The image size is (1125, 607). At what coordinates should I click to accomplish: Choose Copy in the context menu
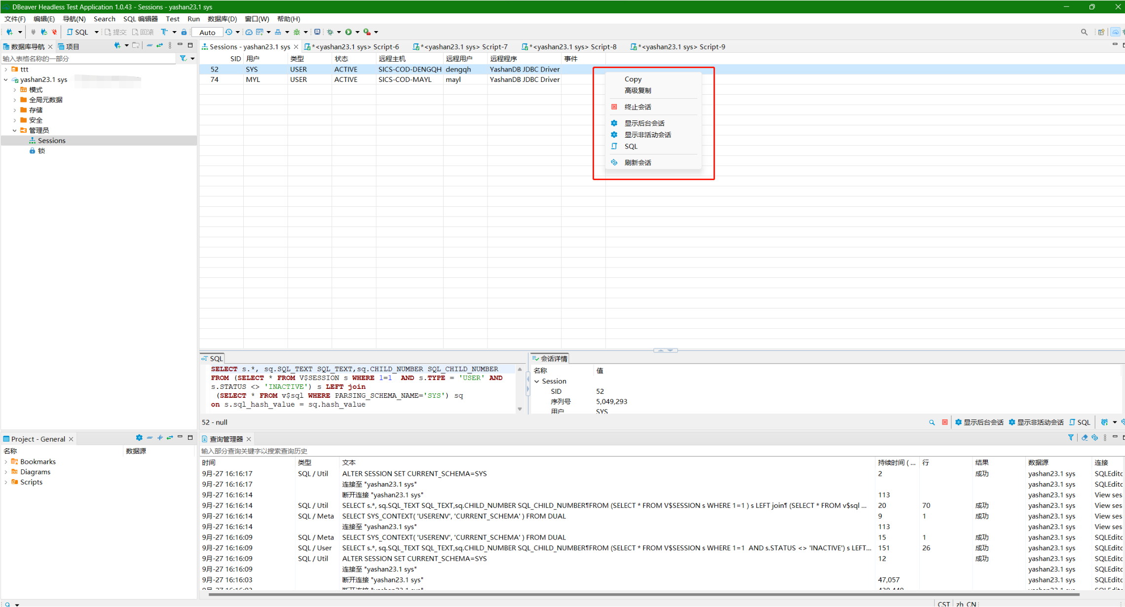click(x=653, y=79)
